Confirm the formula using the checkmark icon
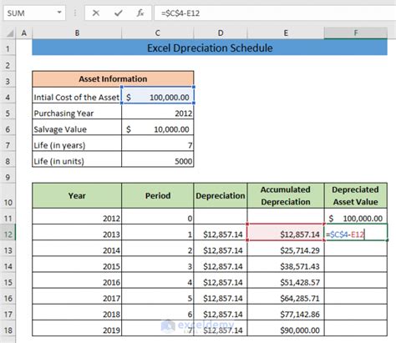 119,13
